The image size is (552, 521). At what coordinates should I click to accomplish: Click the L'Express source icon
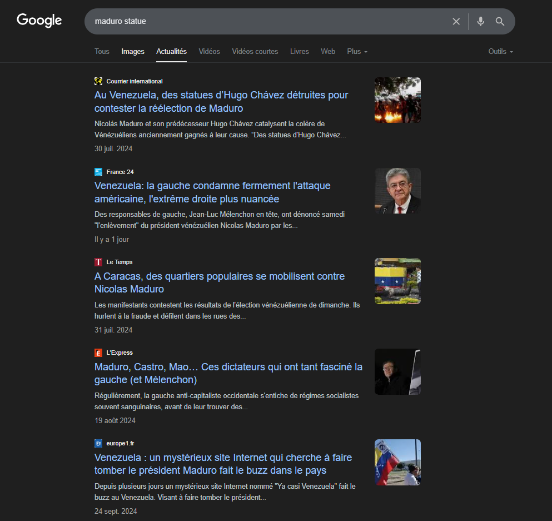pyautogui.click(x=98, y=353)
